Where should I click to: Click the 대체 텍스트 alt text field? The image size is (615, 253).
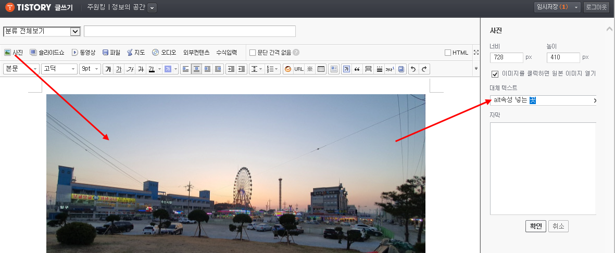(543, 100)
